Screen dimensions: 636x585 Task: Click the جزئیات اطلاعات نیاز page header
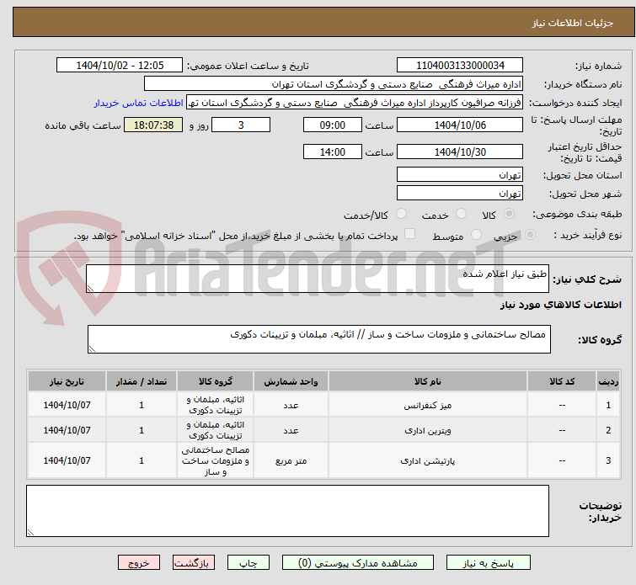tap(323, 23)
